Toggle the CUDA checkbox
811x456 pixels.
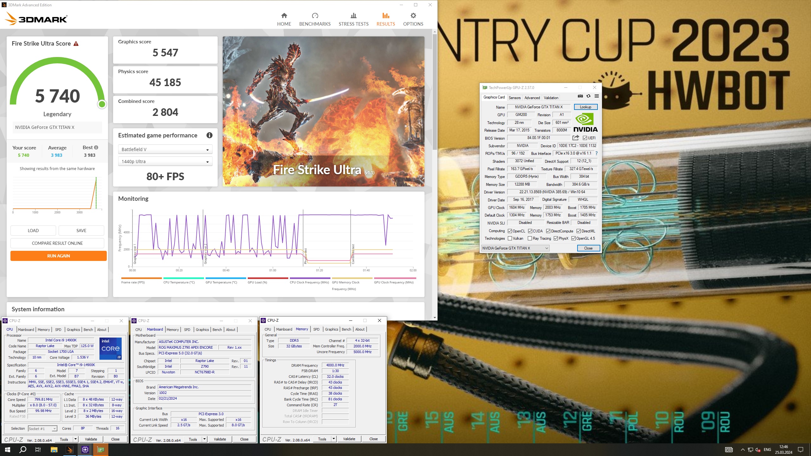[x=530, y=231]
